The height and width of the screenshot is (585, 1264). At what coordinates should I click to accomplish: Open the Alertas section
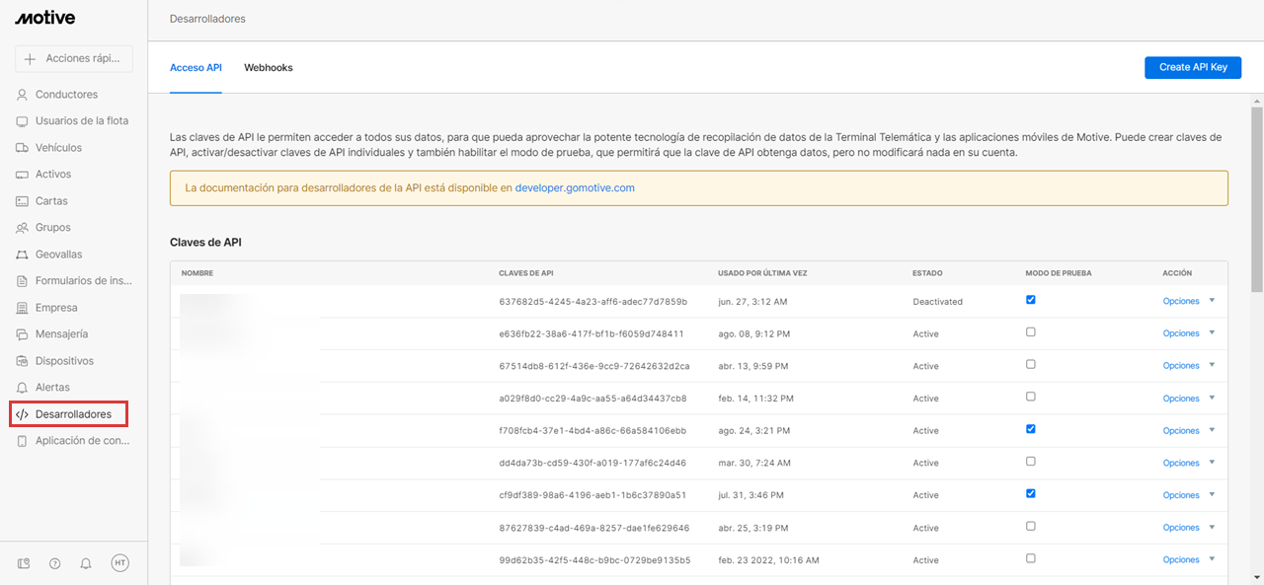(55, 387)
